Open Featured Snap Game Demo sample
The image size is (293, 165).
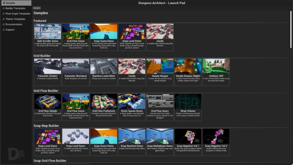pos(104,37)
